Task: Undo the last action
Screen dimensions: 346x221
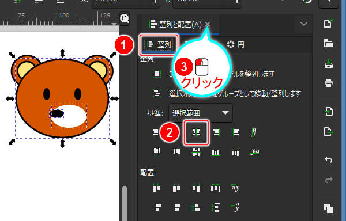Action: (328, 159)
